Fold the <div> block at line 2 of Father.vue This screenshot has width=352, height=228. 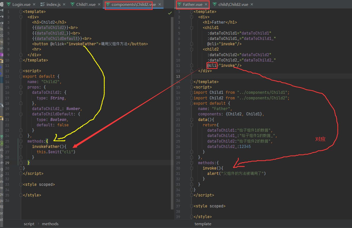pyautogui.click(x=192, y=17)
